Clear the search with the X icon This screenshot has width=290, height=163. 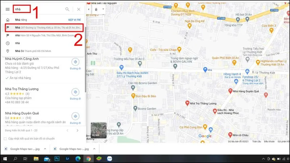79,9
